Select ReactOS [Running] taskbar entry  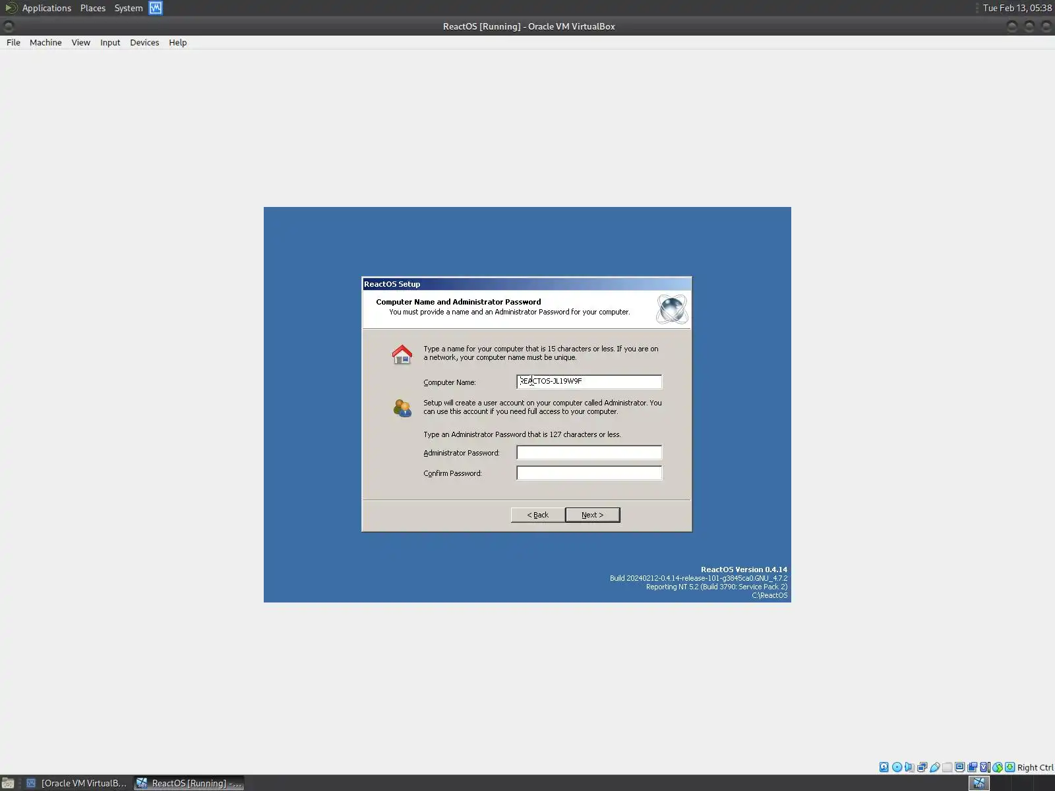(189, 783)
